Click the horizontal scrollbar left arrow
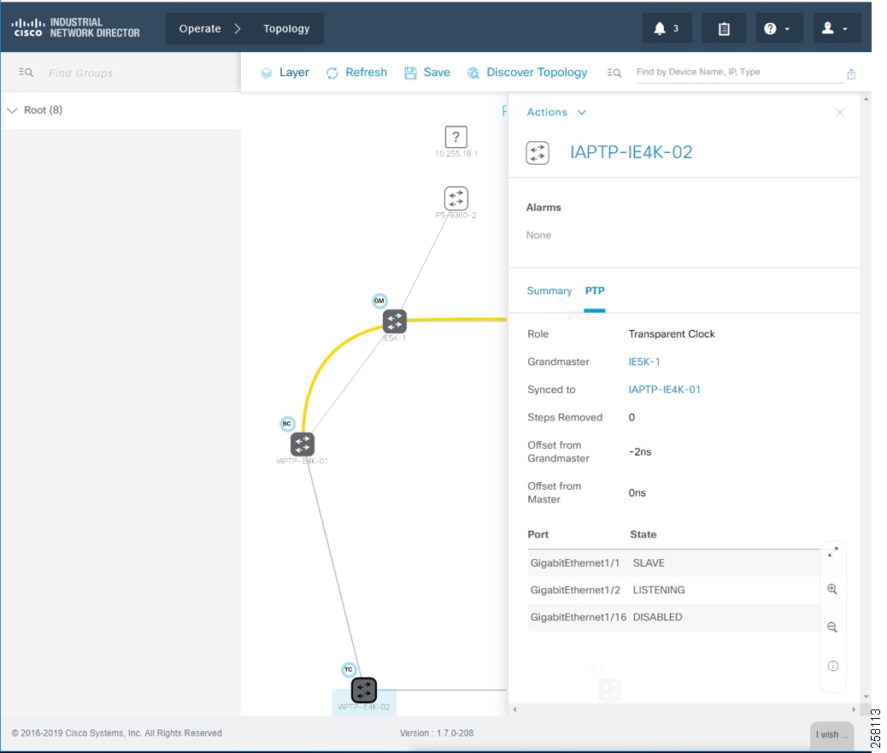This screenshot has width=887, height=753. click(x=514, y=709)
